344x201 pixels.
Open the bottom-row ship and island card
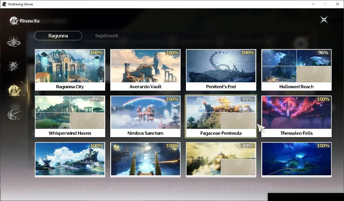(70, 160)
